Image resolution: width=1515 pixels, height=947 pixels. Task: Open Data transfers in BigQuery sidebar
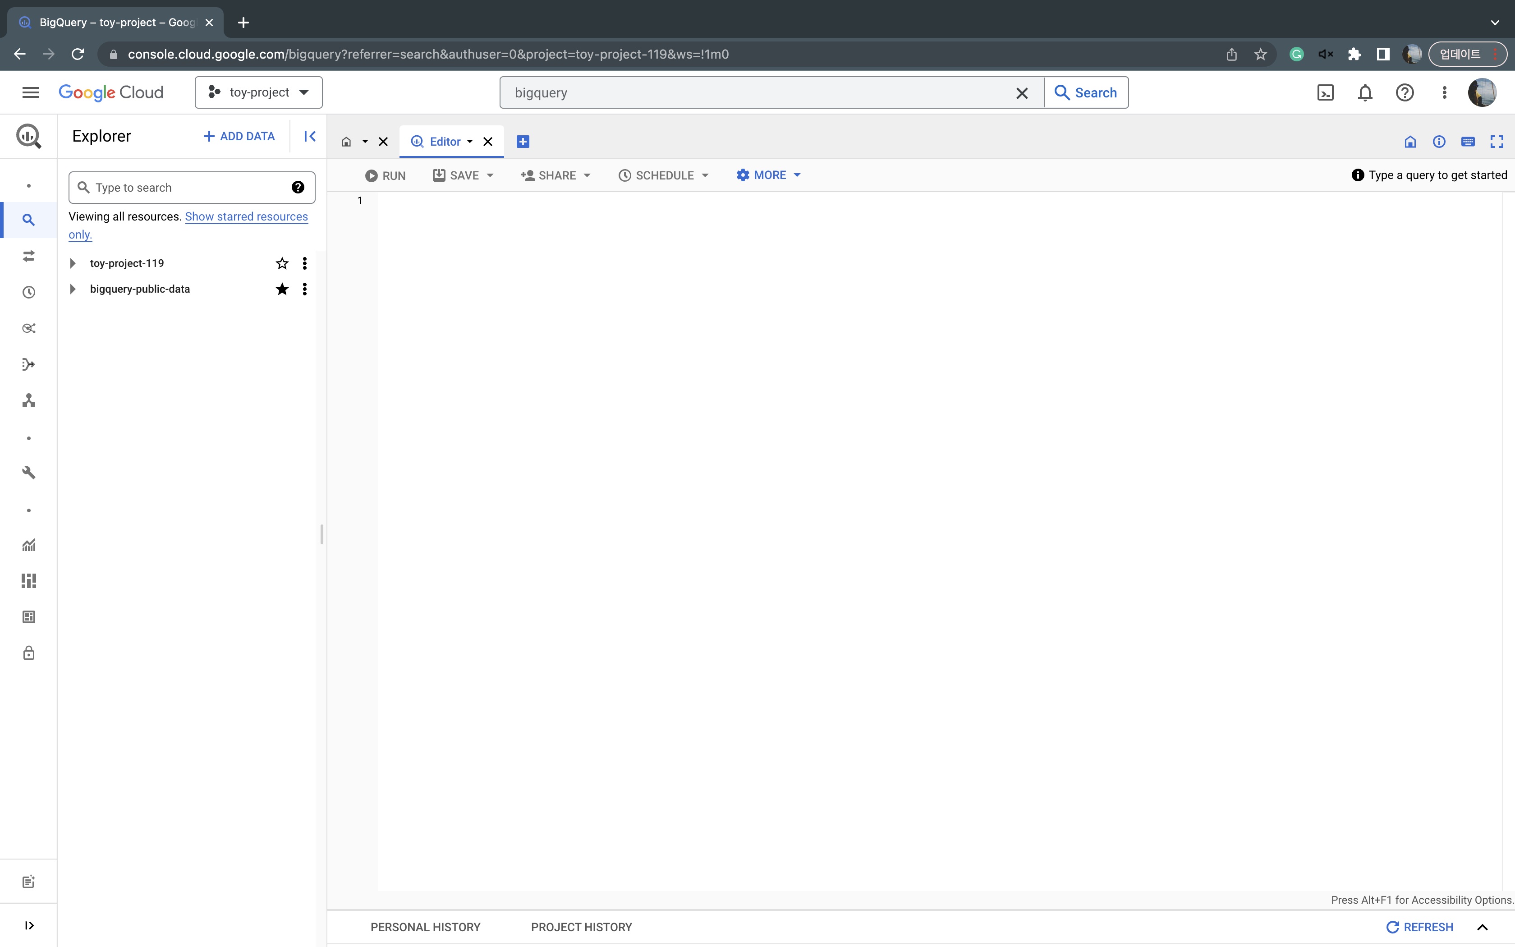pos(29,256)
